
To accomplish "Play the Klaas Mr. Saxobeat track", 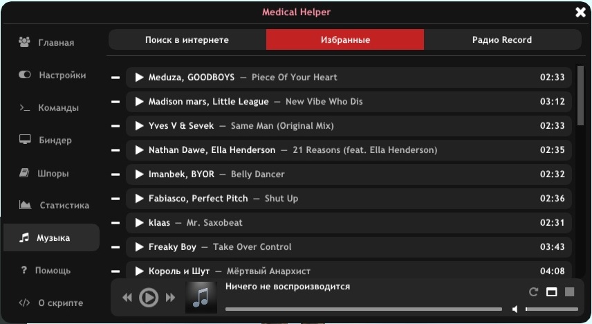I will (x=139, y=223).
